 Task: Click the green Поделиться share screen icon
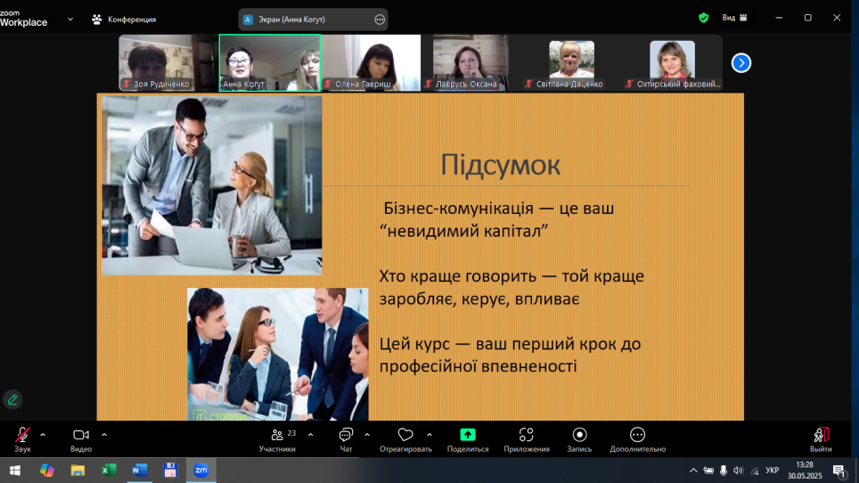pos(467,435)
